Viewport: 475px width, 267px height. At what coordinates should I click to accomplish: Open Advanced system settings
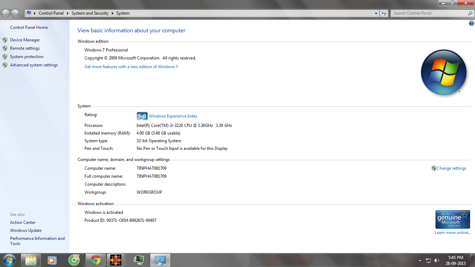click(x=34, y=65)
